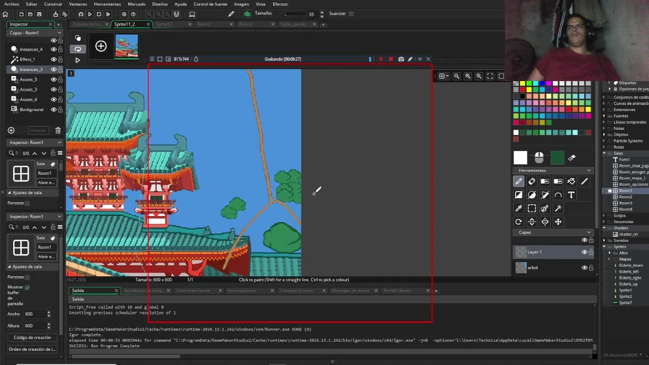The image size is (649, 365).
Task: Select the Eraser tool
Action: coord(532,181)
